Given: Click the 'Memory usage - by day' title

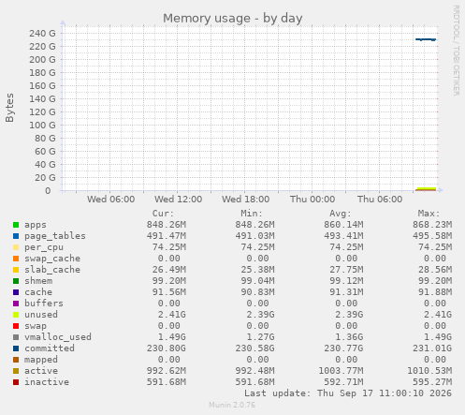Looking at the screenshot, I should tap(233, 18).
